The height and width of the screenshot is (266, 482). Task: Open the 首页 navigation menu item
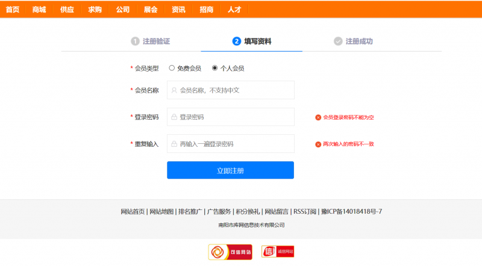(x=13, y=10)
